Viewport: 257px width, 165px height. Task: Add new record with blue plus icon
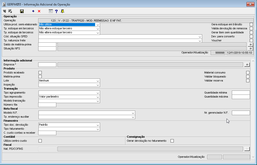click(x=33, y=11)
